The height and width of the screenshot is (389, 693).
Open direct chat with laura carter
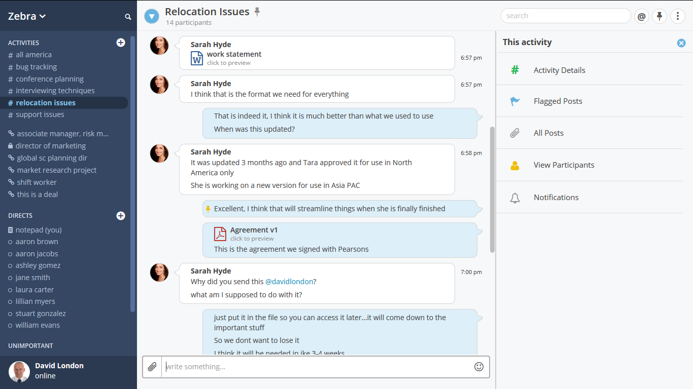34,290
